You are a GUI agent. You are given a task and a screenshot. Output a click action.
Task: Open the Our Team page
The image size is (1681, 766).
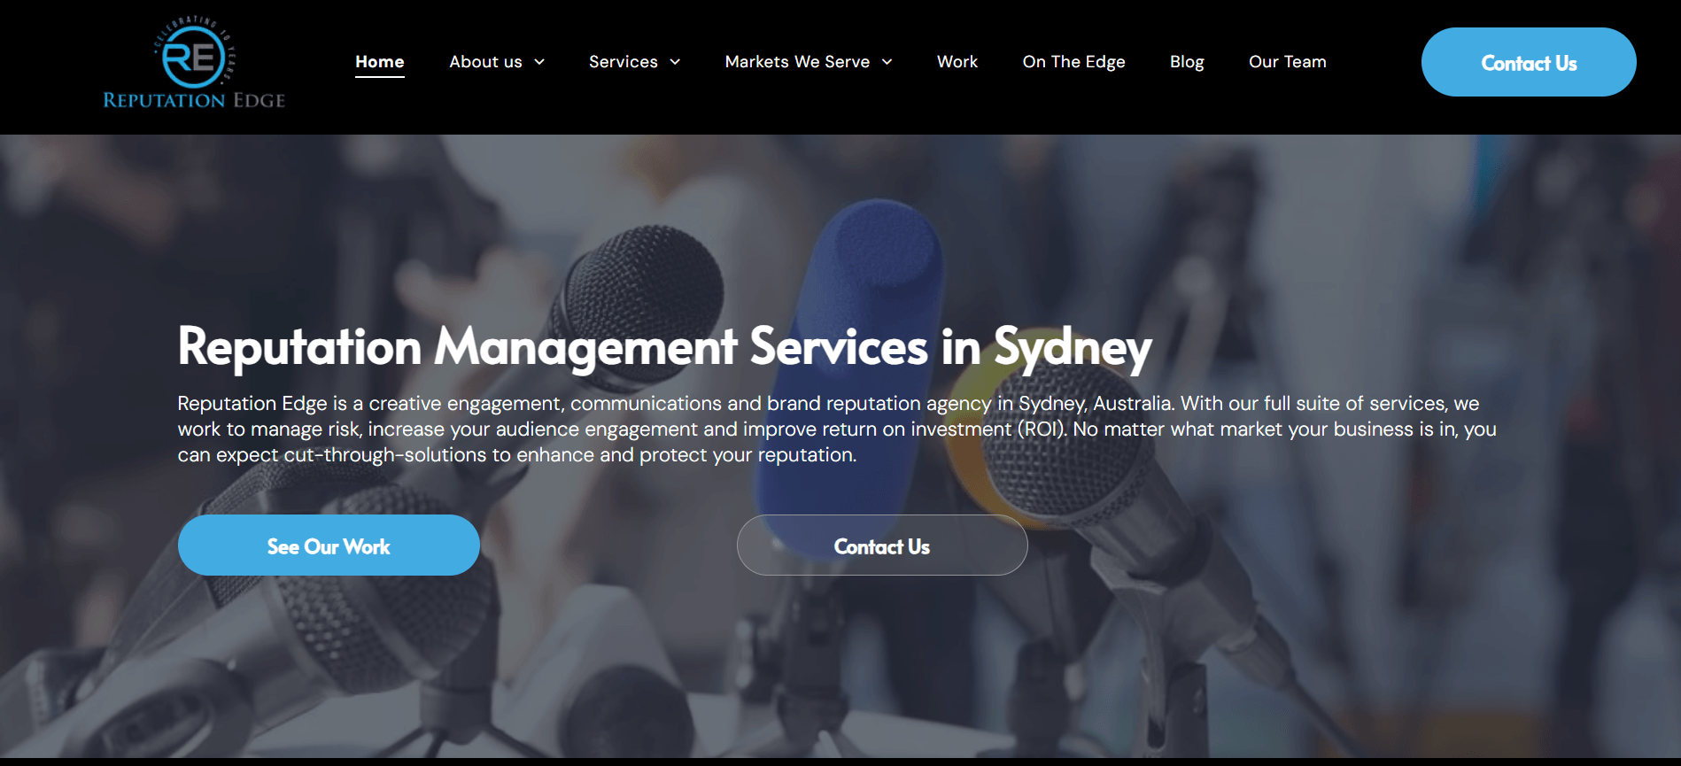click(1288, 62)
